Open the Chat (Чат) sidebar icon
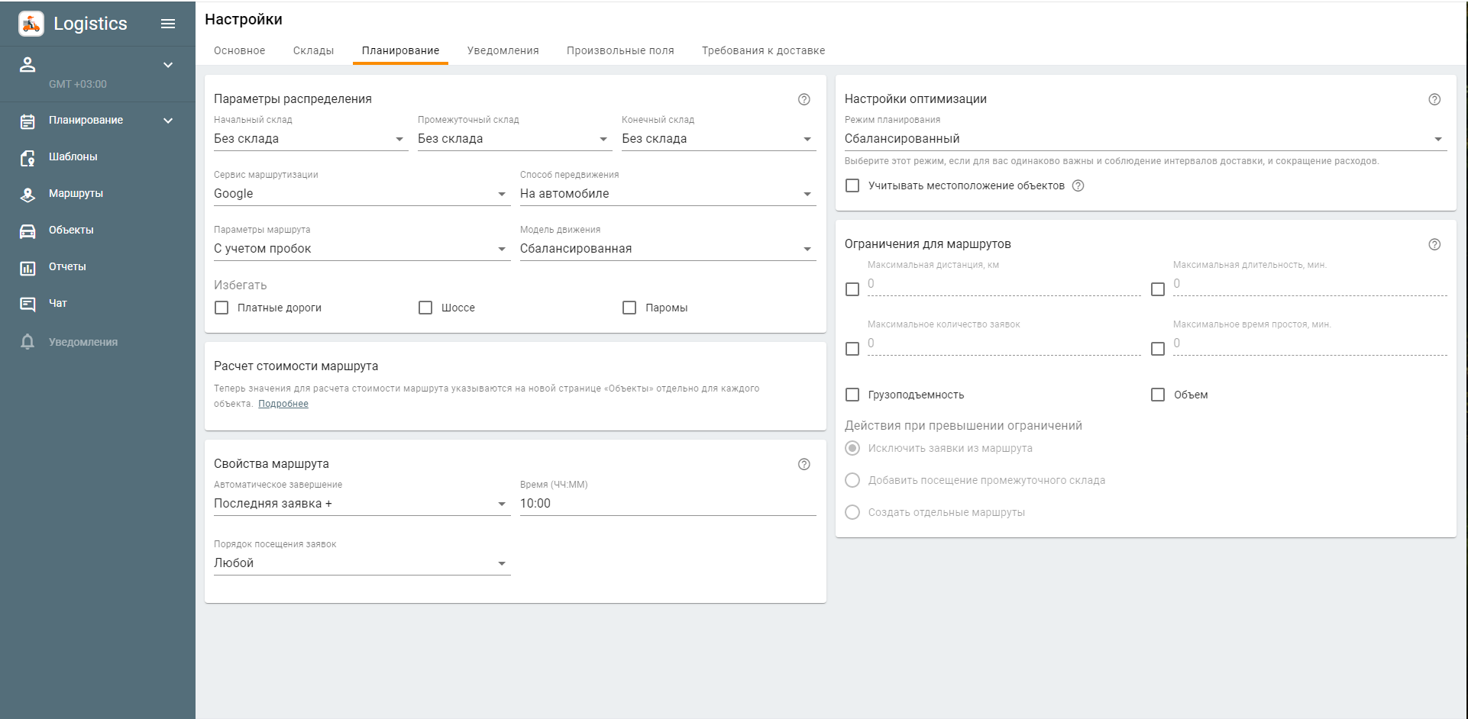Viewport: 1468px width, 719px height. tap(27, 304)
